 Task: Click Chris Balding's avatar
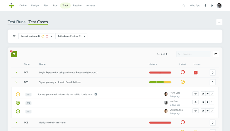click(166, 111)
